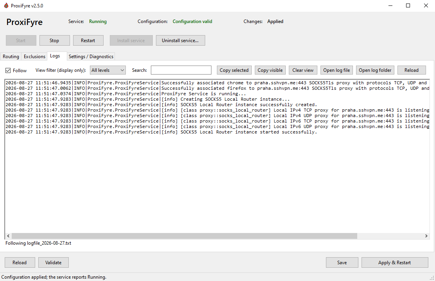Click the 'Applied' changes status text
Screen dimensions: 435x281
click(275, 21)
